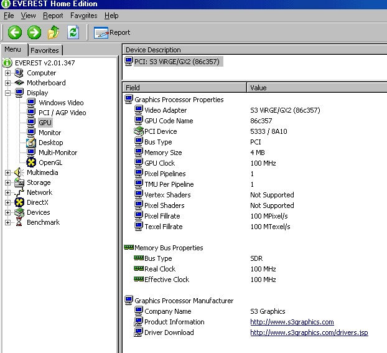Go forward with the green right arrow

(34, 32)
